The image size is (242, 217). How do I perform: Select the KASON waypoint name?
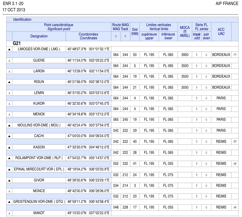pyautogui.click(x=39, y=147)
